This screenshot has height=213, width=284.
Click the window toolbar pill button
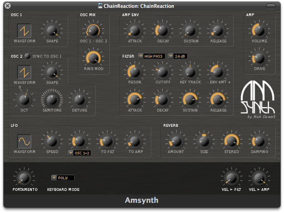point(272,6)
